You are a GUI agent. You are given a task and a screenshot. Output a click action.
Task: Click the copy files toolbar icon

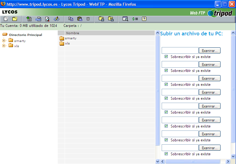pyautogui.click(x=71, y=19)
